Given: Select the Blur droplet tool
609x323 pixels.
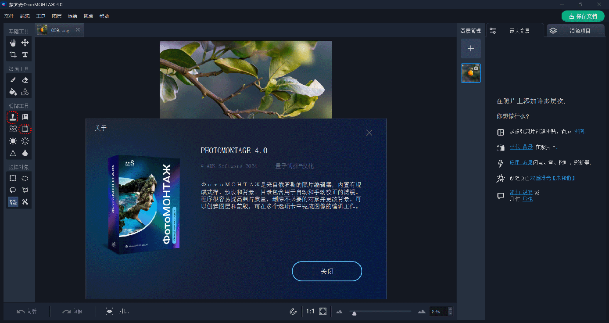Looking at the screenshot, I should tap(25, 153).
